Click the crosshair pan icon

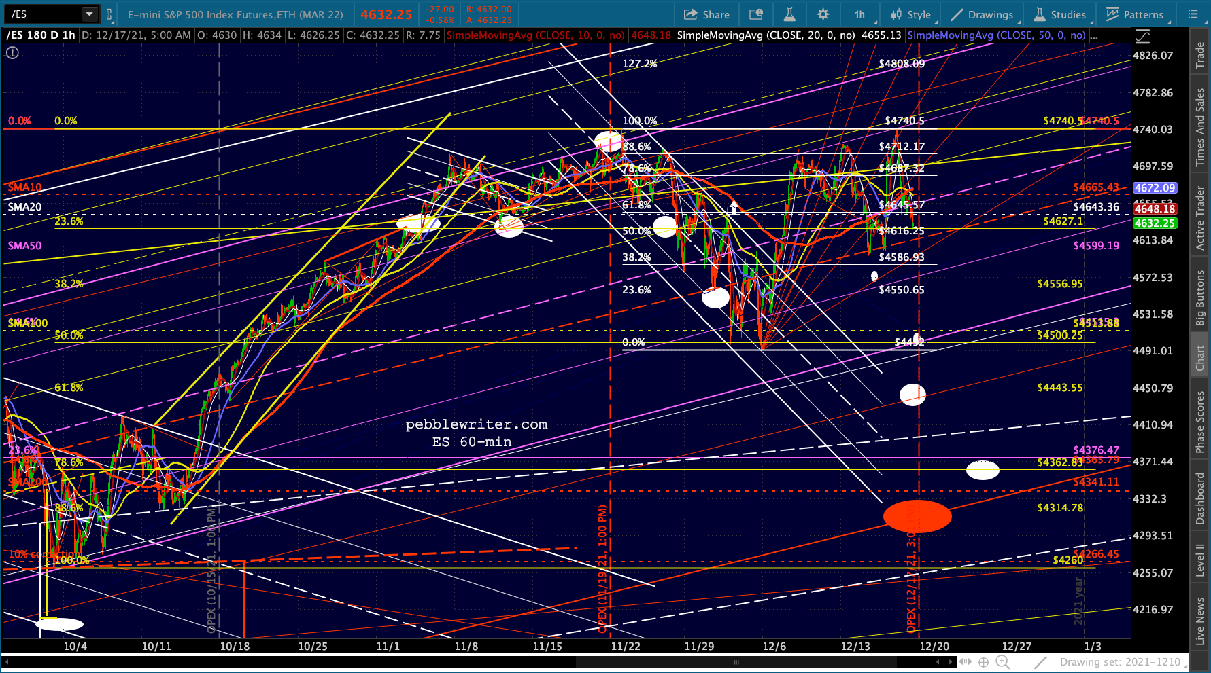pyautogui.click(x=984, y=662)
